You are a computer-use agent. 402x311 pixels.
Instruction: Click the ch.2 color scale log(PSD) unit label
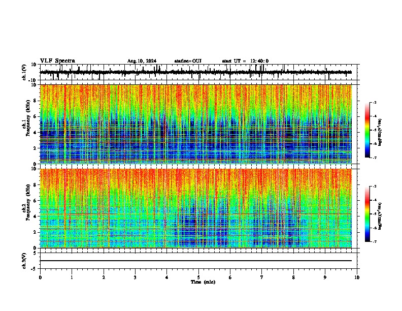[380, 216]
